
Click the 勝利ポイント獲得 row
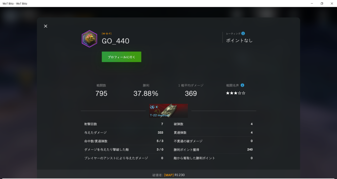tap(213, 149)
